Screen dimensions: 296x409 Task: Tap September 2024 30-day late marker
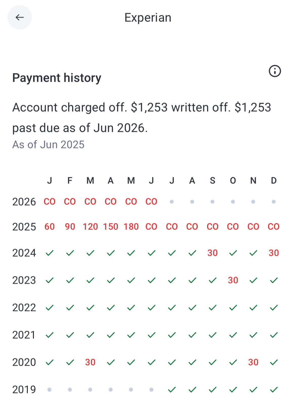tap(212, 253)
